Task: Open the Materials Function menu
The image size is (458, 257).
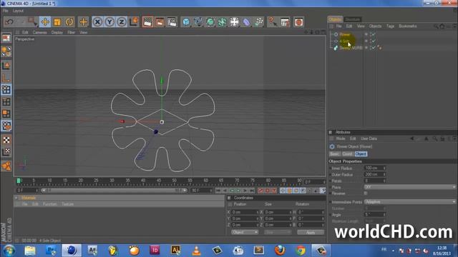Action: tap(49, 204)
